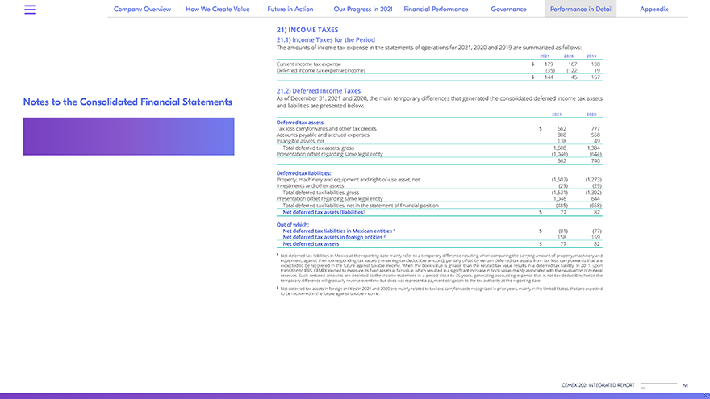Select the 21.2) Deferred Income Taxes heading

(x=319, y=91)
